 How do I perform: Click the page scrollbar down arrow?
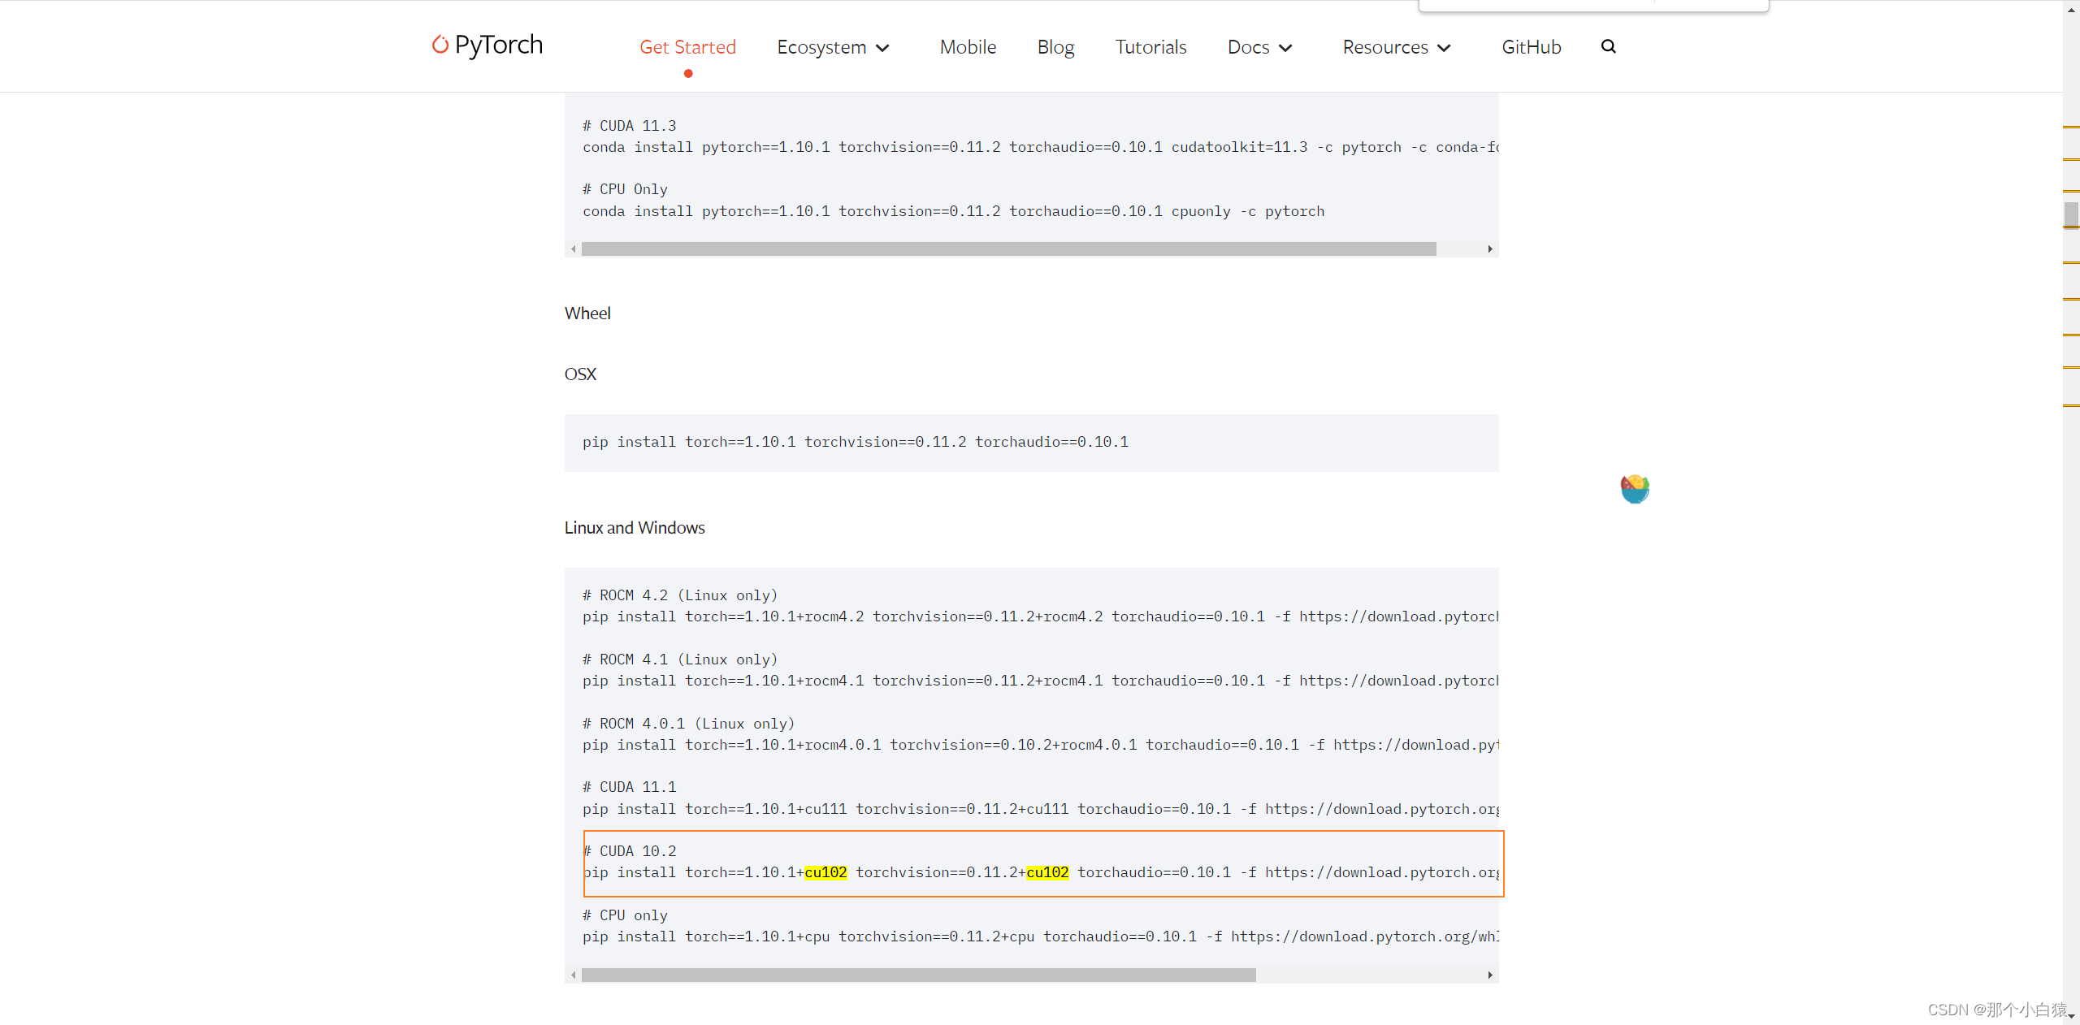tap(2071, 1017)
